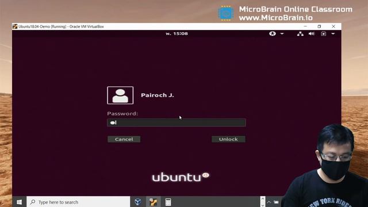
Task: Click the wired network status icon
Action: click(x=300, y=34)
